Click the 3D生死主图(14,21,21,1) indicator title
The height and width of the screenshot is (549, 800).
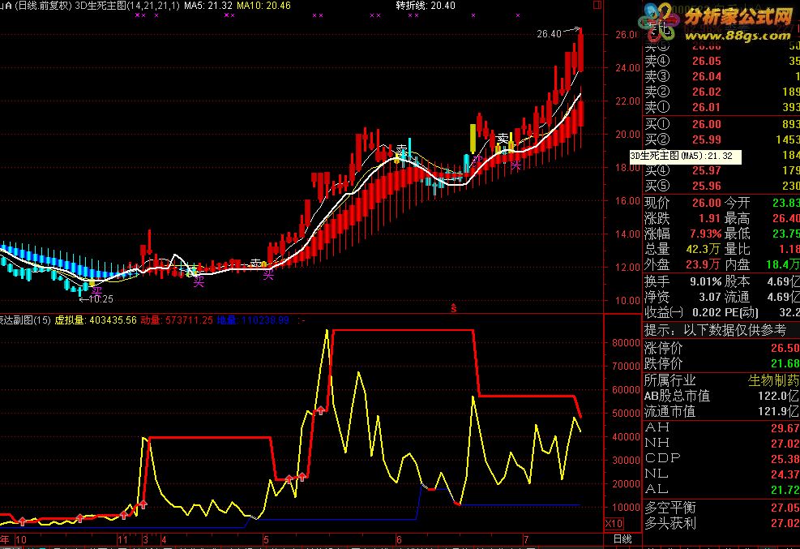[127, 6]
